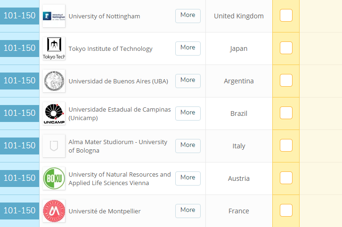The image size is (342, 227).
Task: Enable the checkbox for Université de Montpellier
Action: [x=286, y=211]
